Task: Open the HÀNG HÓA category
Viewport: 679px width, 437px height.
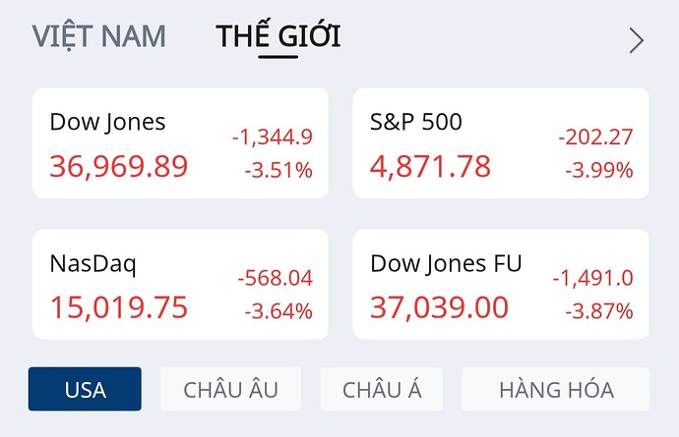Action: [x=556, y=389]
